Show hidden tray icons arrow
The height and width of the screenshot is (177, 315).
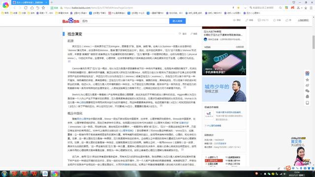click(x=261, y=174)
